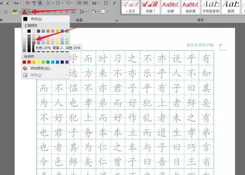Expand the shading dropdown arrow
The image size is (245, 175).
[x=98, y=12]
